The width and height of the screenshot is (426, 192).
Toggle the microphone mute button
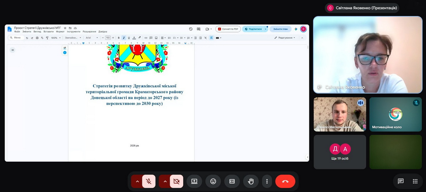click(149, 181)
